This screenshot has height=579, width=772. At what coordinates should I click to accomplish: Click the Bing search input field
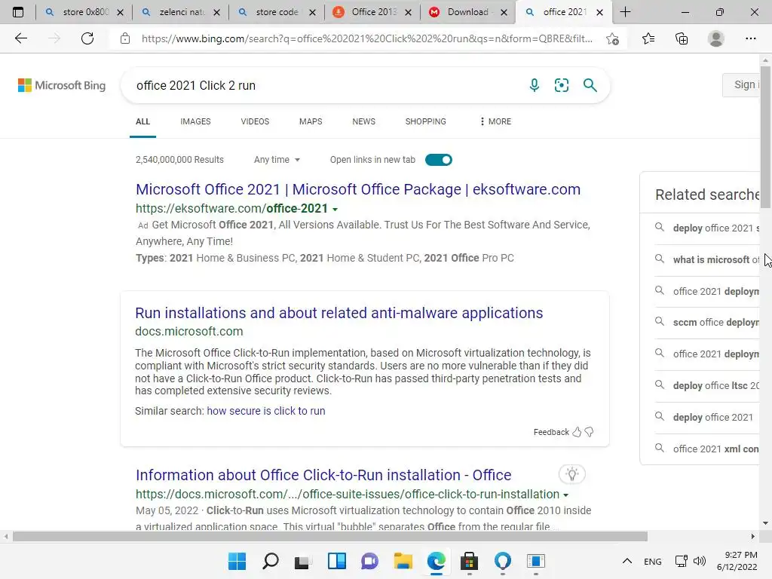tap(325, 85)
